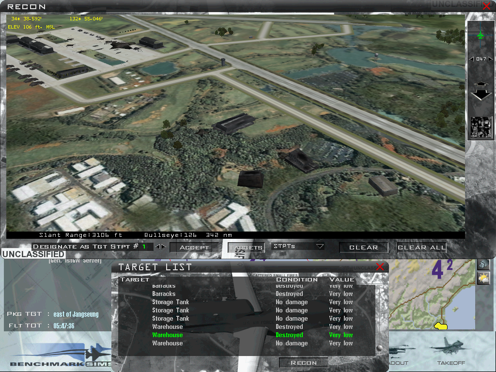Screen dimensions: 496x372
Task: Click the CLEAR ALL button
Action: [x=422, y=248]
